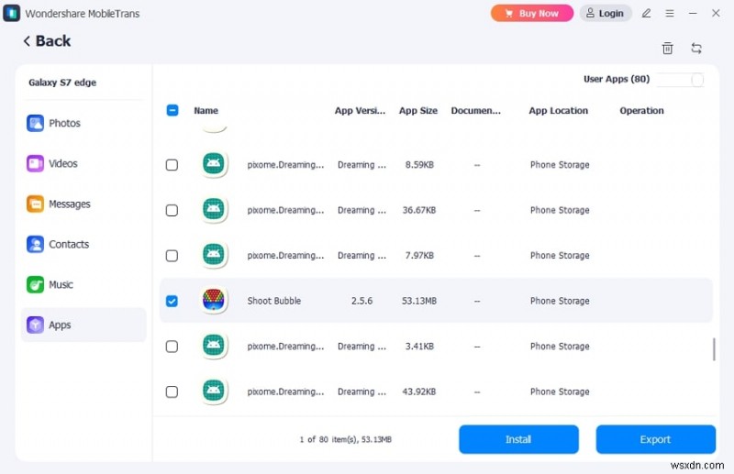Click the App Size column header
Image resolution: width=734 pixels, height=474 pixels.
[x=418, y=111]
